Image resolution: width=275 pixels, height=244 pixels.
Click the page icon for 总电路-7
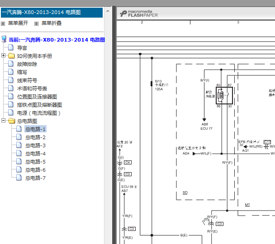(x=19, y=178)
